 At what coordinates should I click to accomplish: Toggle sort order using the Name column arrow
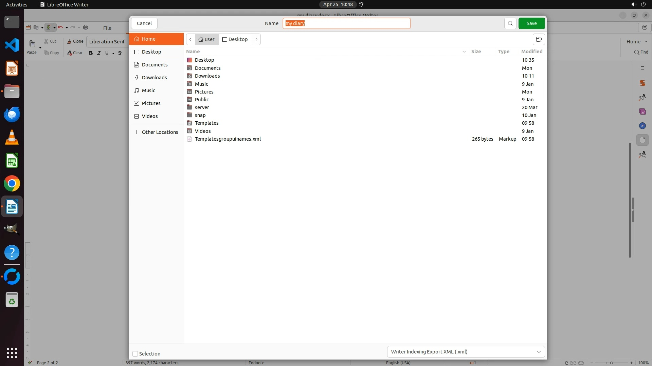click(x=464, y=52)
